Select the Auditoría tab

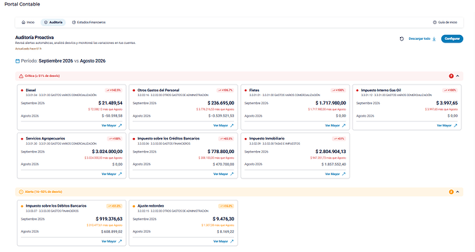[53, 23]
